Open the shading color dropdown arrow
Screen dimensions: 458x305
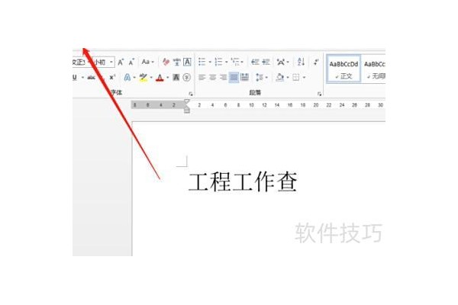pos(288,77)
